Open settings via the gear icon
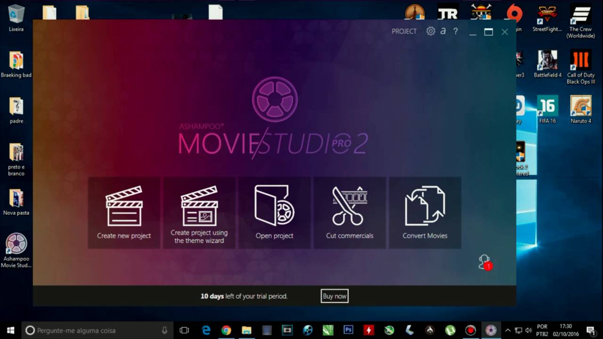The width and height of the screenshot is (603, 339). click(x=431, y=31)
